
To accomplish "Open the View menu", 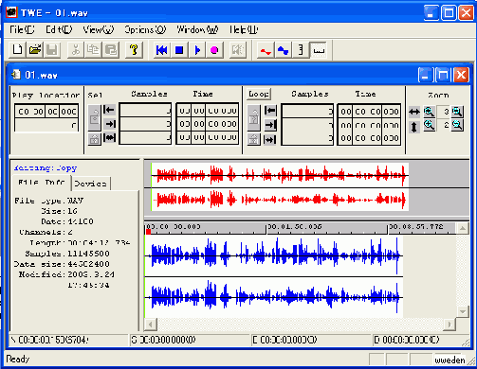I will pos(99,29).
